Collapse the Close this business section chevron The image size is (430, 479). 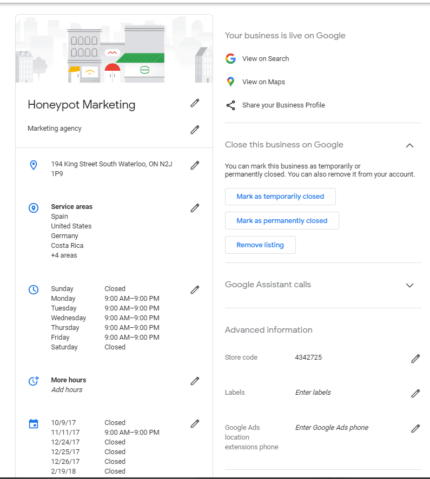(x=409, y=145)
